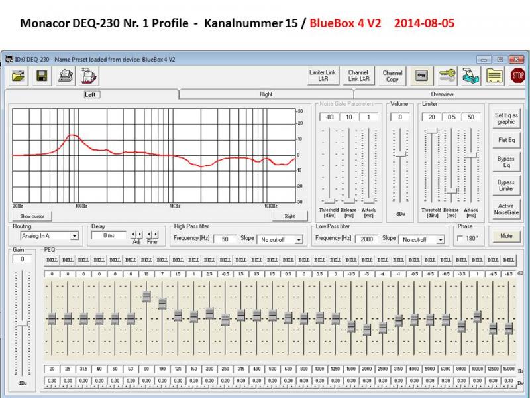Click the bandwidth field under the 20 Hz band
The height and width of the screenshot is (398, 530).
point(52,381)
